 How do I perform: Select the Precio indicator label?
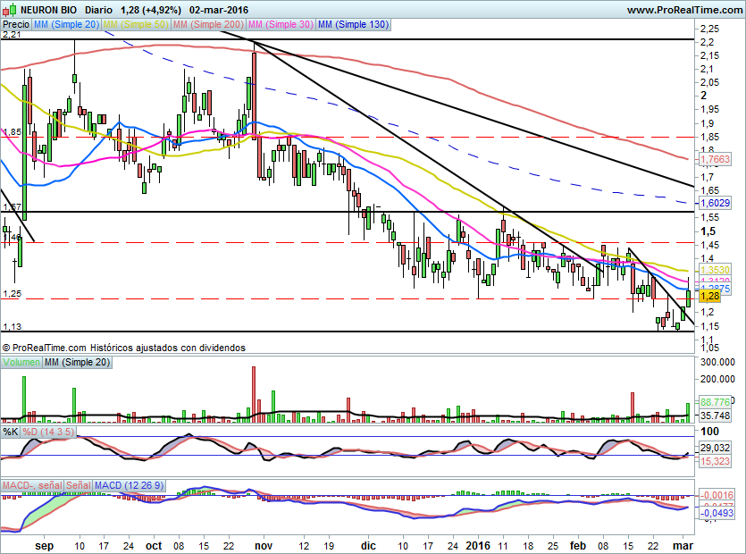[x=16, y=25]
